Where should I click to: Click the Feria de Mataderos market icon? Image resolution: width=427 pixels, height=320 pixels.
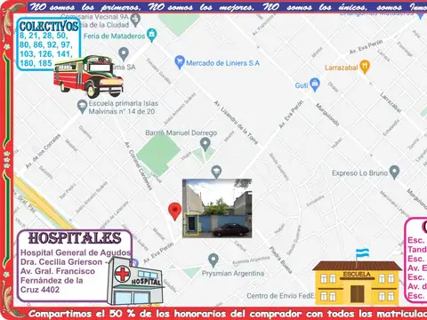(x=152, y=35)
